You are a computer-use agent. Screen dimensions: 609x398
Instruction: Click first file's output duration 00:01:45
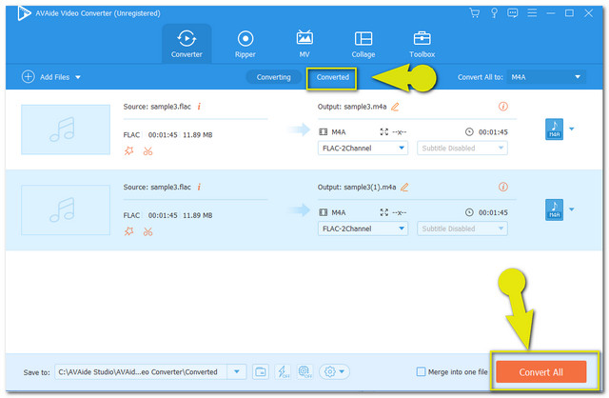pyautogui.click(x=493, y=132)
